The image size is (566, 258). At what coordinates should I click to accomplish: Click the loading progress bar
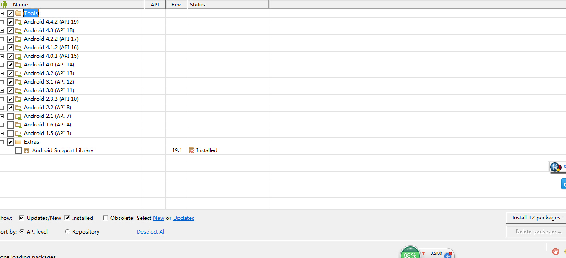pos(273,248)
